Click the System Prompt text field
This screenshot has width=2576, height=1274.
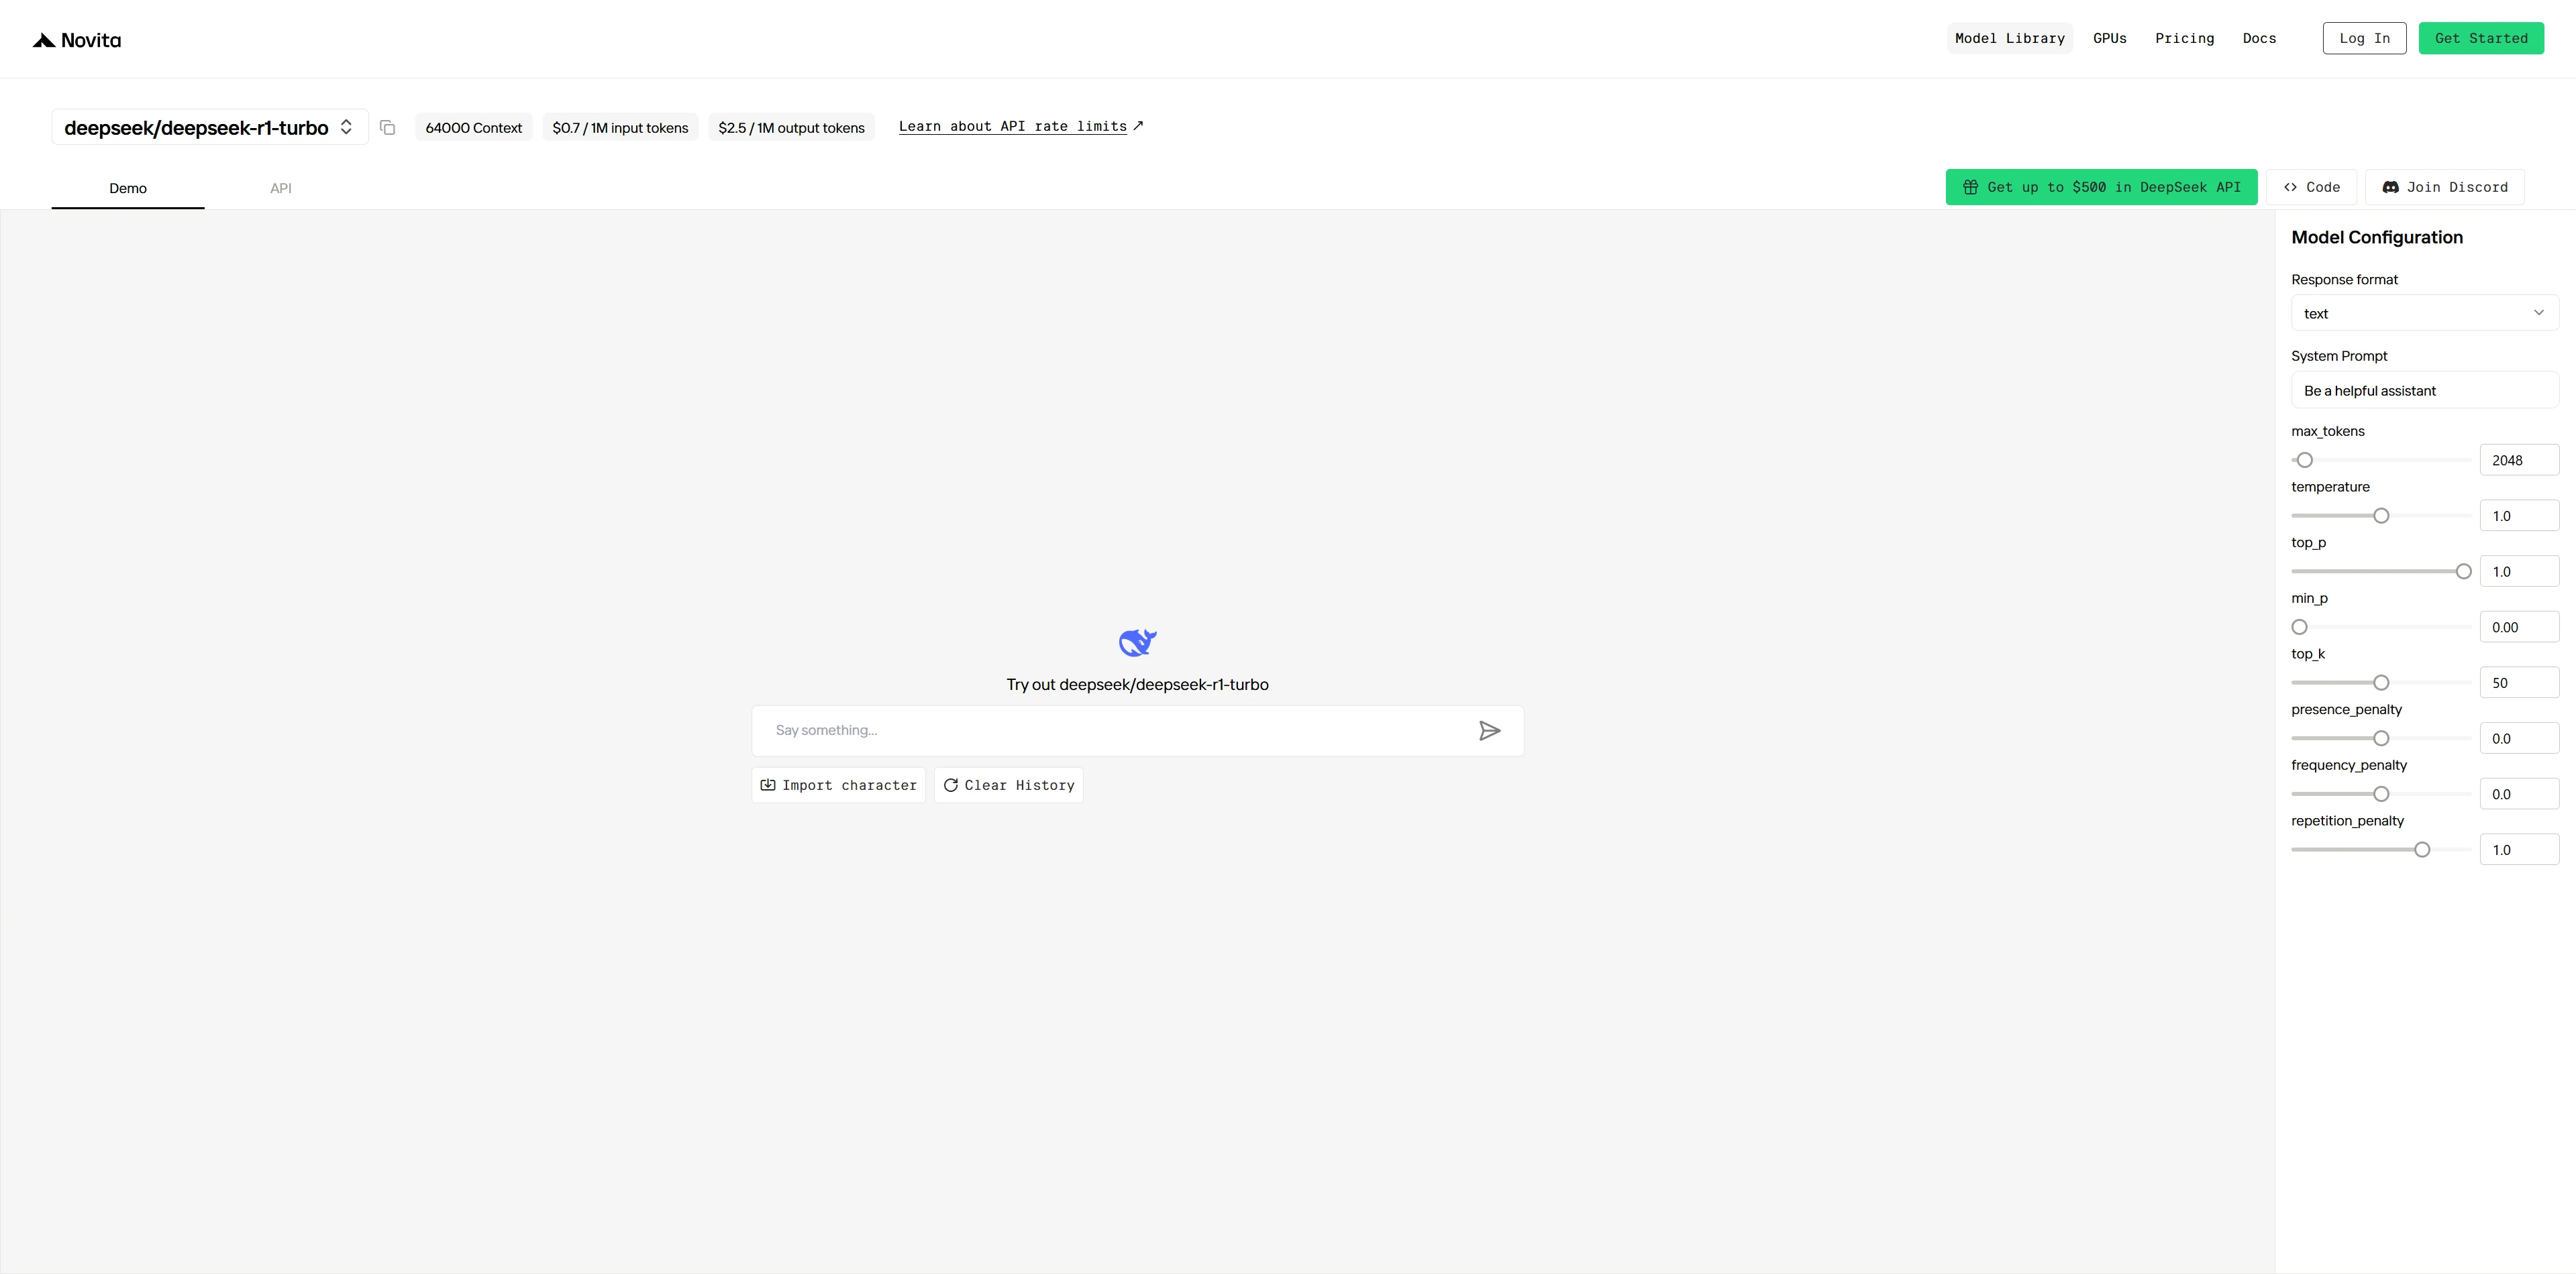pyautogui.click(x=2424, y=390)
